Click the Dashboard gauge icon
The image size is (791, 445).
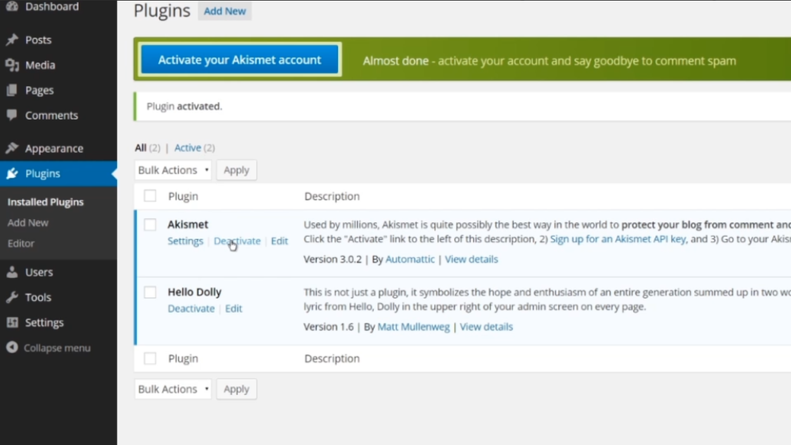12,6
